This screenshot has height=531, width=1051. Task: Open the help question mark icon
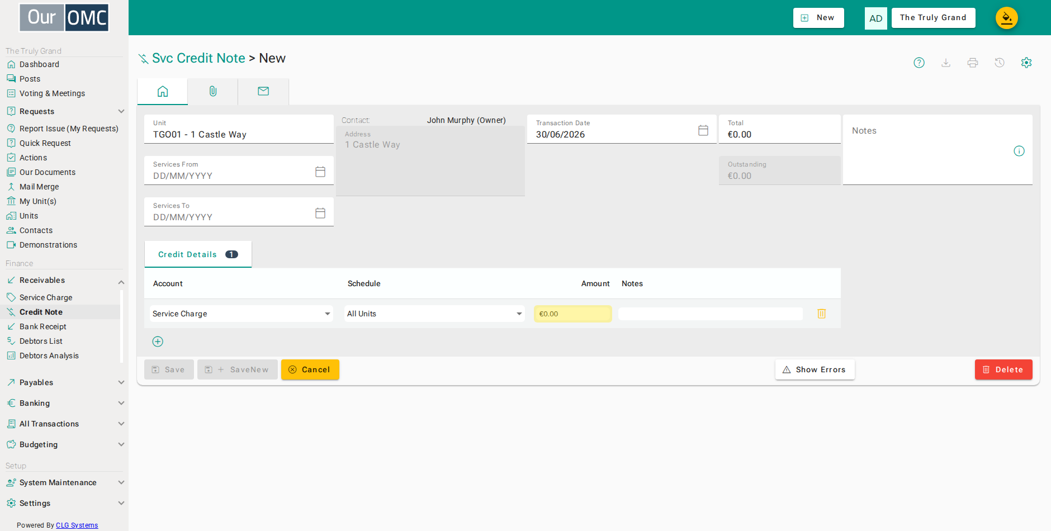click(x=919, y=63)
